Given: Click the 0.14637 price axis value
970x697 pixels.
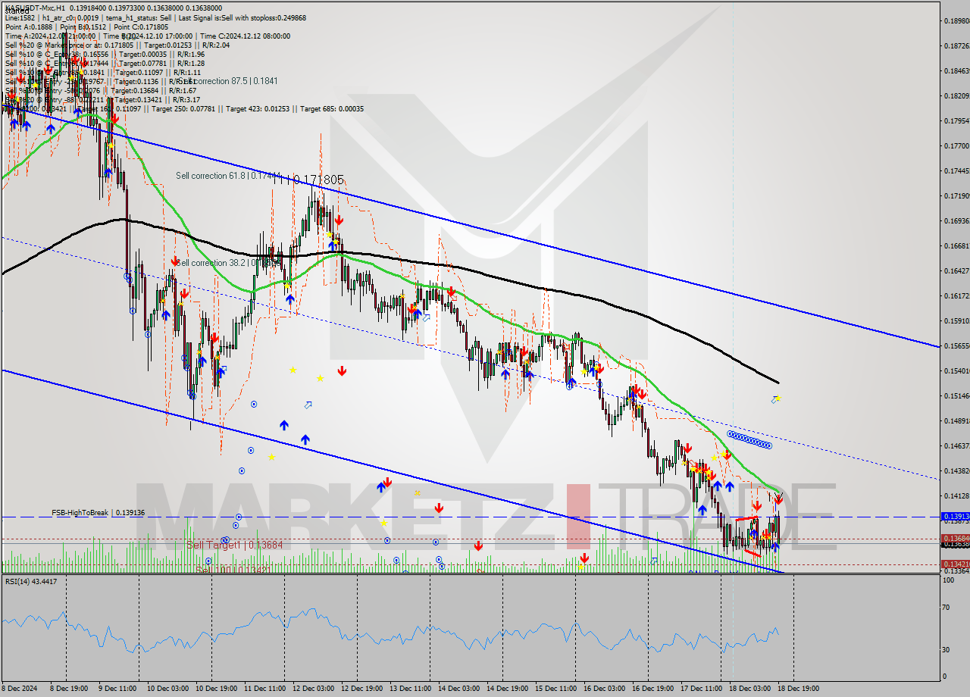Looking at the screenshot, I should click(956, 445).
